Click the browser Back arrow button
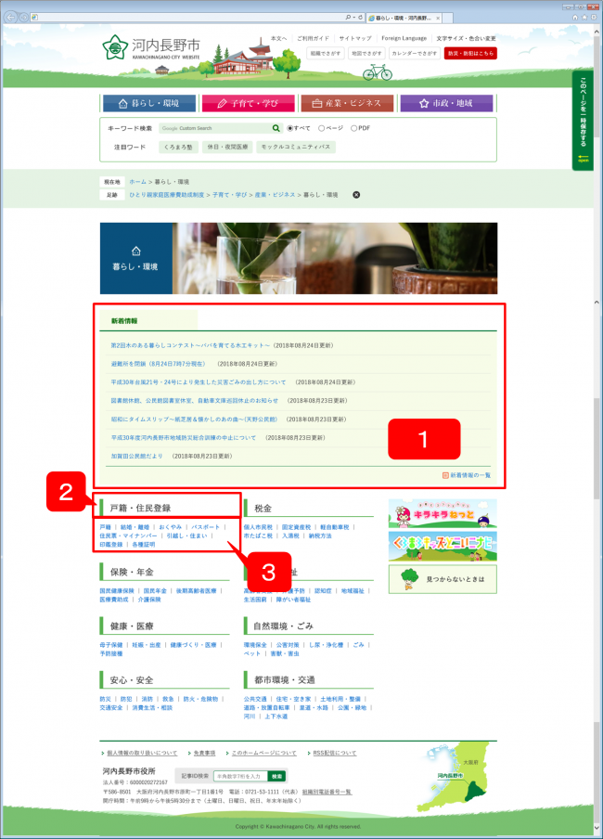603x839 pixels. click(11, 17)
